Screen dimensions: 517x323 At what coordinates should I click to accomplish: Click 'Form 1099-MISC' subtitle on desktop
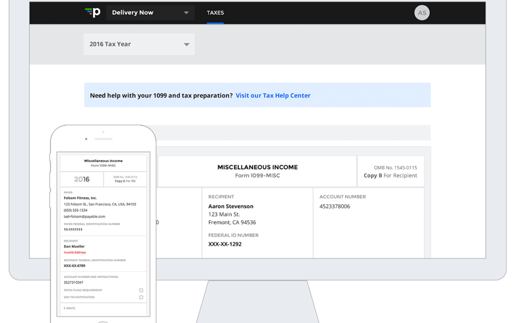257,176
